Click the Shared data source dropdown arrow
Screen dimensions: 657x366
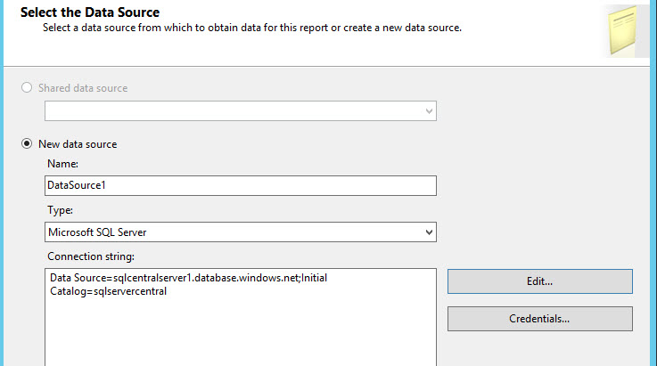pyautogui.click(x=429, y=111)
